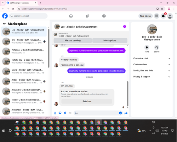The width and height of the screenshot is (177, 142).
Task: Click the voice clip microphone icon
Action: point(55,113)
